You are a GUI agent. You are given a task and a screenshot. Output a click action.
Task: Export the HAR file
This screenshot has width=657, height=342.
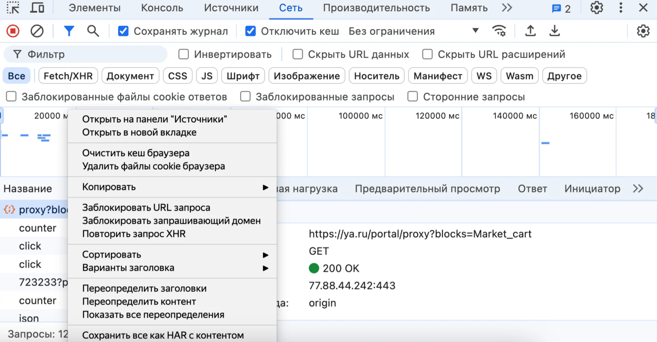555,31
